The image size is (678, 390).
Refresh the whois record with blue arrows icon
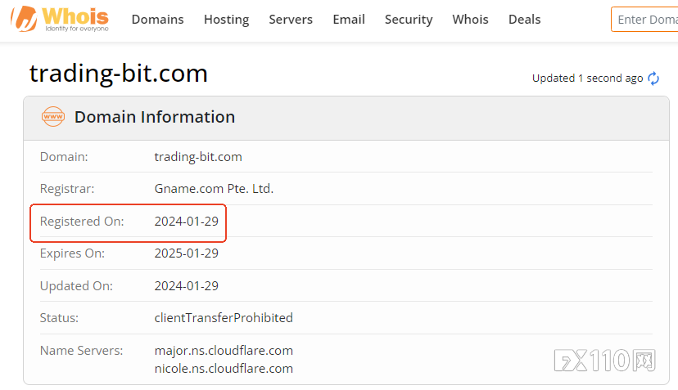point(653,78)
